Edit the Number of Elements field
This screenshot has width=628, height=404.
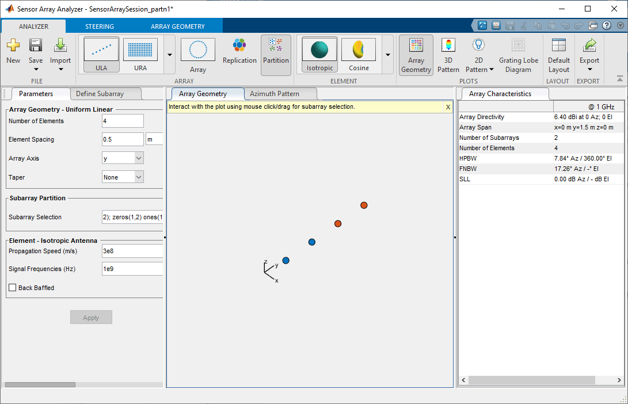(123, 121)
